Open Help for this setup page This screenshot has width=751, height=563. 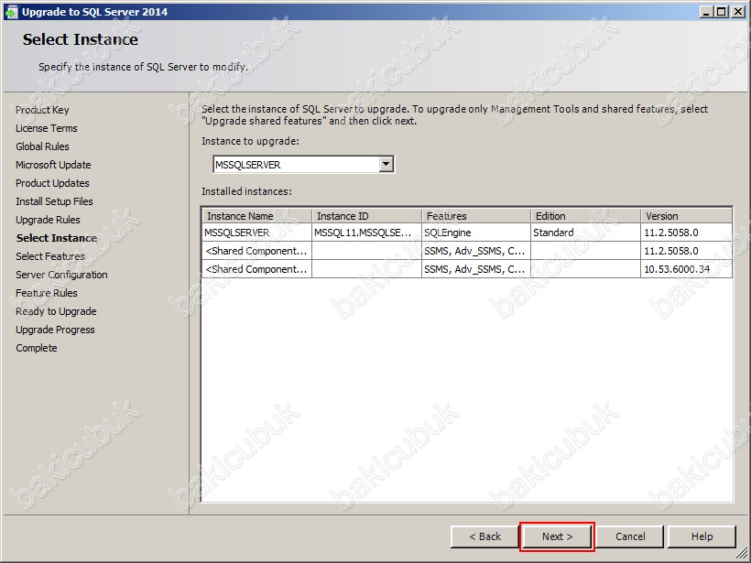tap(702, 536)
